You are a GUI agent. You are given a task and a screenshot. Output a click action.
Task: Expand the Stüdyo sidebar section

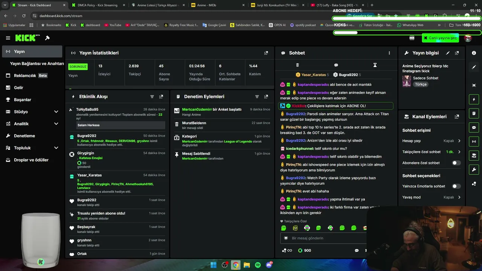click(56, 112)
